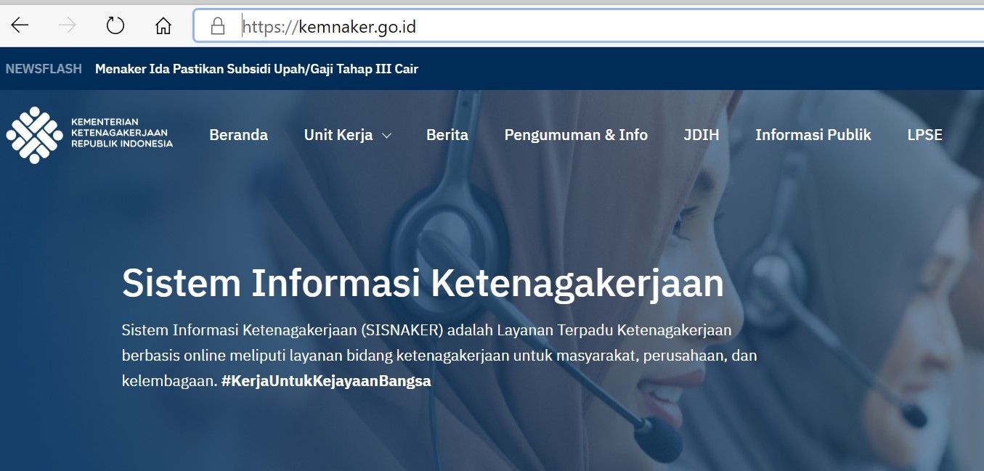
Task: Go back with the browser back arrow
Action: [x=20, y=26]
